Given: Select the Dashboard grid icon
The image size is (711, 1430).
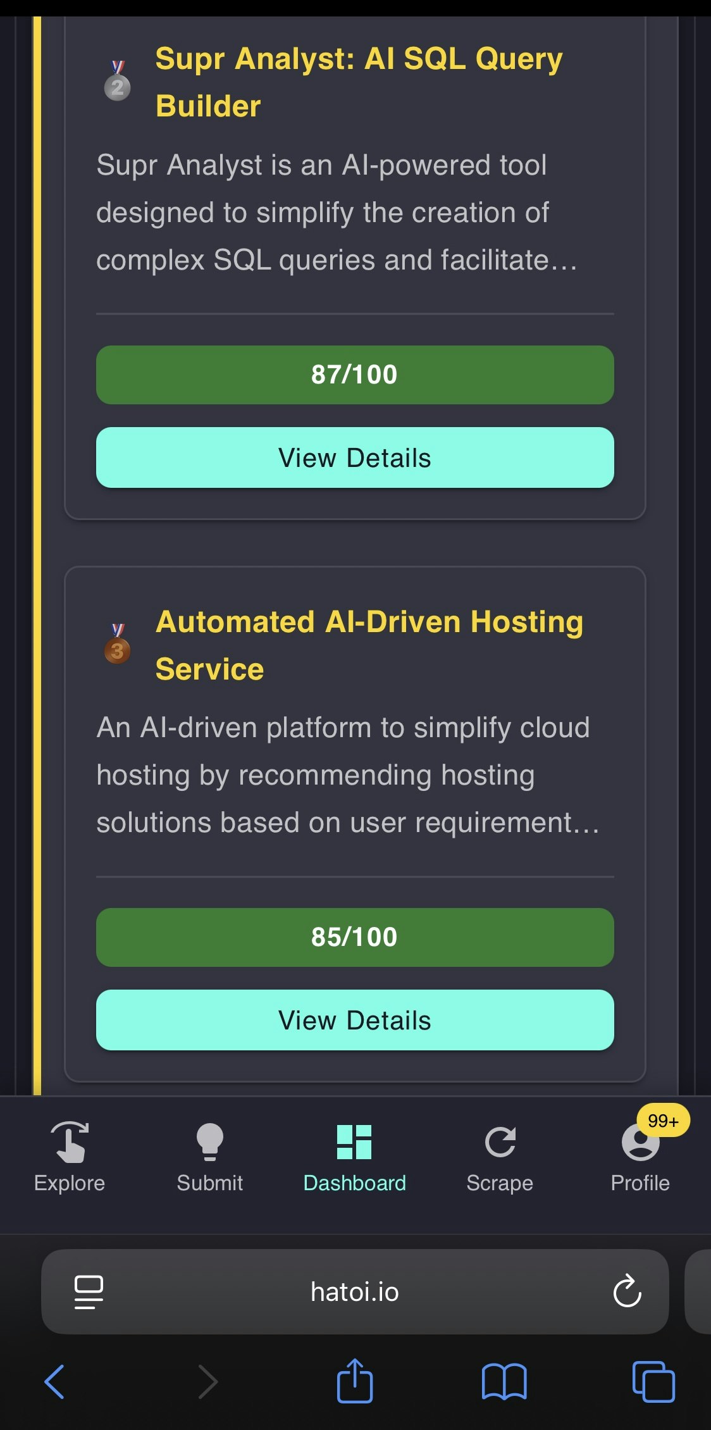Looking at the screenshot, I should (354, 1141).
